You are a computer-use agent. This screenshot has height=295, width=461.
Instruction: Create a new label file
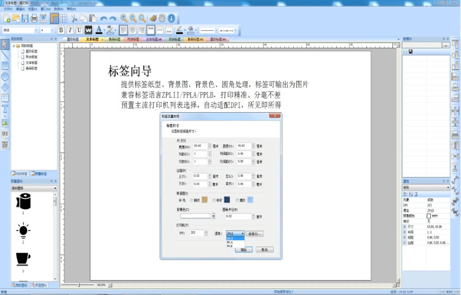point(7,18)
